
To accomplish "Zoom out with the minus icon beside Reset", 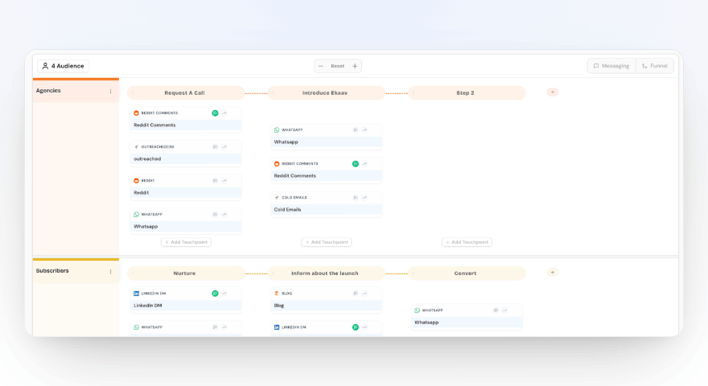I will [320, 66].
